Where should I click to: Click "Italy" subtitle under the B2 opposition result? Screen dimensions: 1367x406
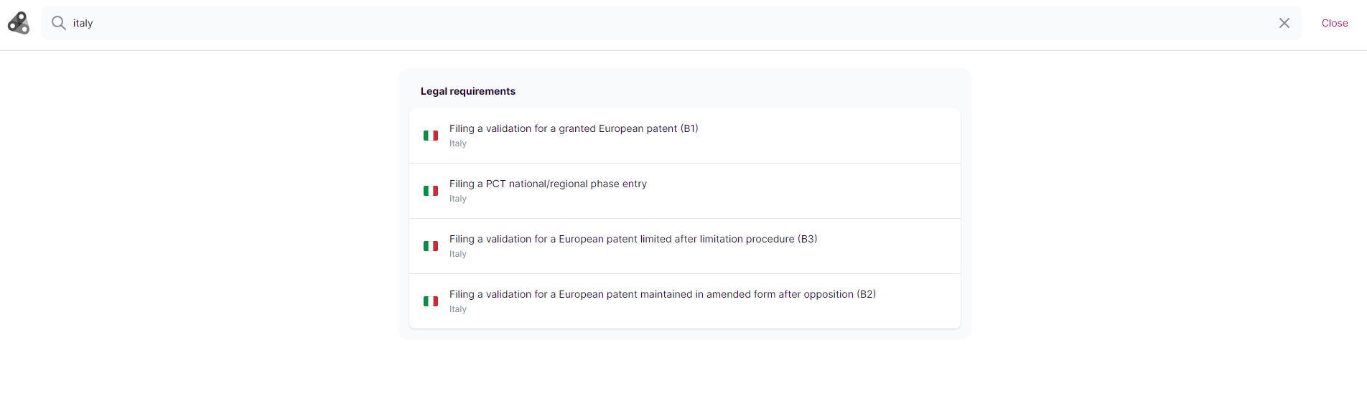pyautogui.click(x=458, y=309)
